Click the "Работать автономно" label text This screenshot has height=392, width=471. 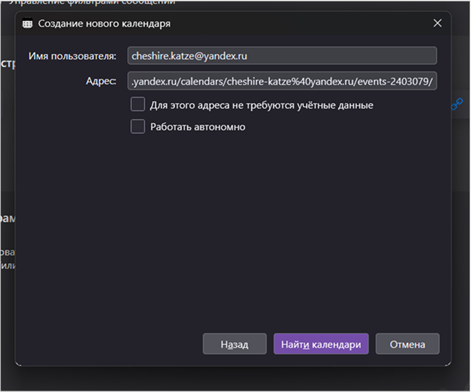tap(198, 127)
